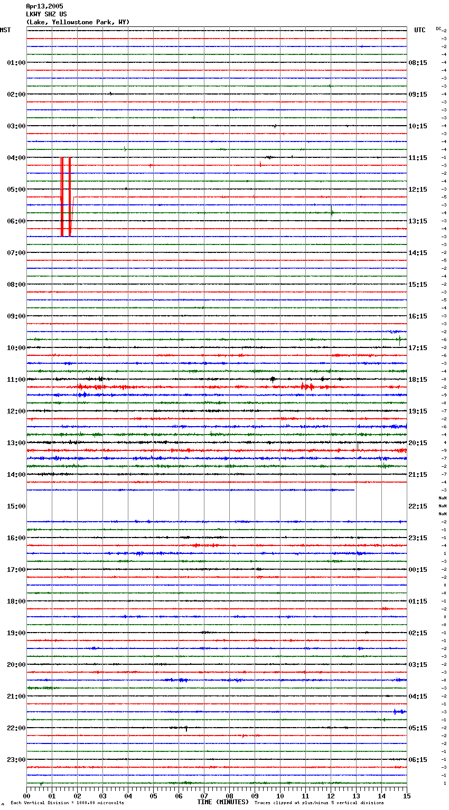Select the 02:00 MST time label
The height and width of the screenshot is (810, 449).
[16, 95]
